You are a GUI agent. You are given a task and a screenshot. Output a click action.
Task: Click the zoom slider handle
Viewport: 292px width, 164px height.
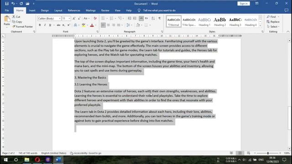click(x=268, y=153)
